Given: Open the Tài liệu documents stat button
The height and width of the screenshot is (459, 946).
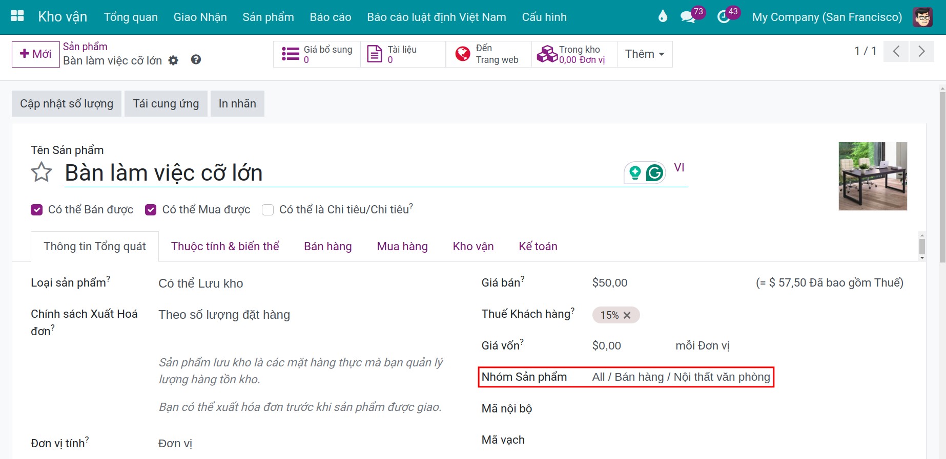Looking at the screenshot, I should [x=403, y=54].
